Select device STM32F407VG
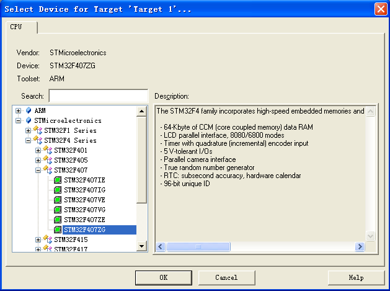 [84, 210]
